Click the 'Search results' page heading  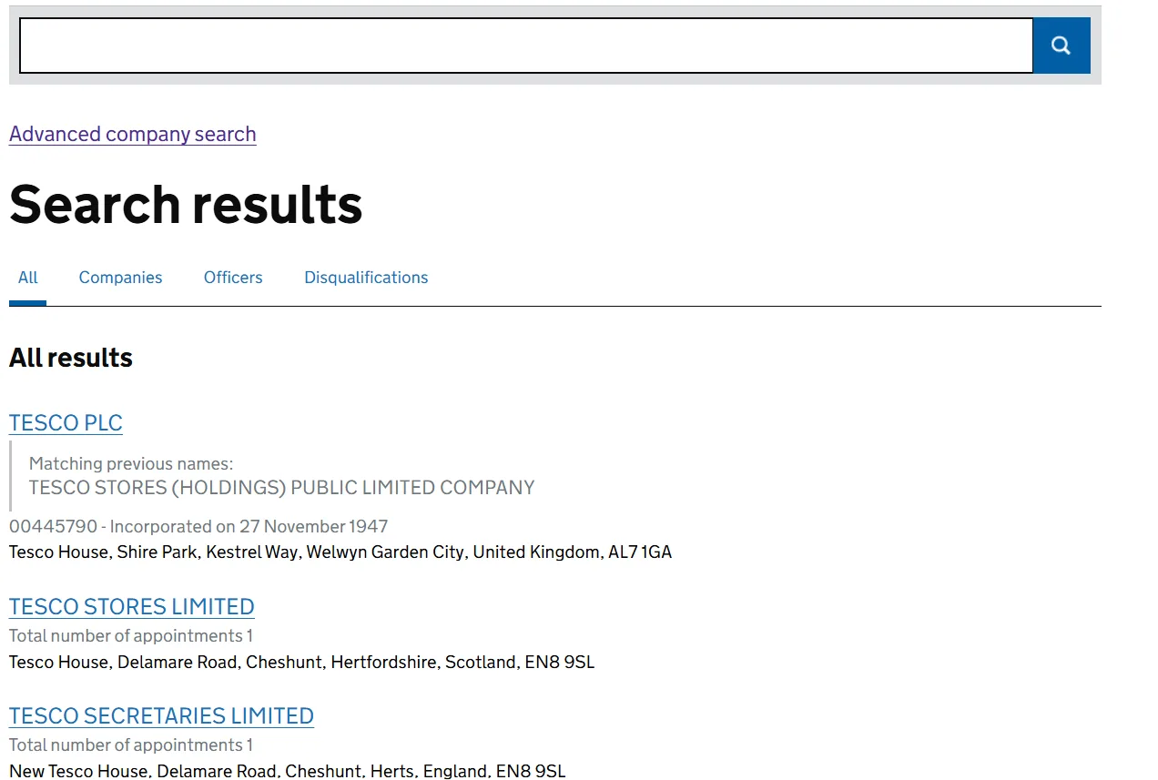(186, 204)
